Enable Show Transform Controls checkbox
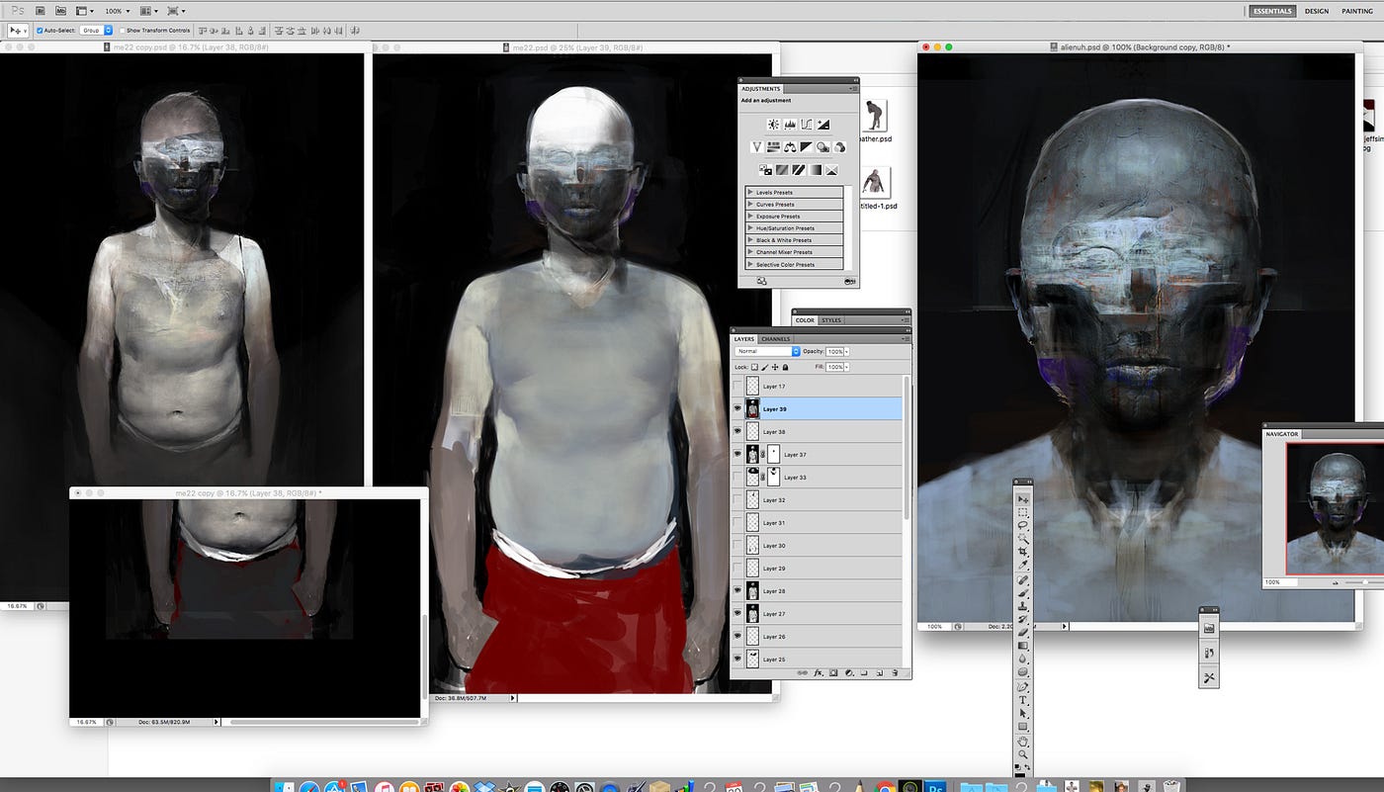Viewport: 1384px width, 792px height. tap(123, 31)
